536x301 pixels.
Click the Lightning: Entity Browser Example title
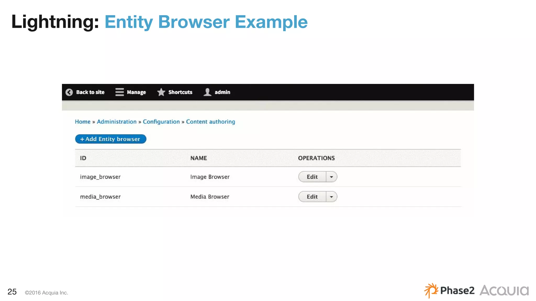[x=159, y=22]
